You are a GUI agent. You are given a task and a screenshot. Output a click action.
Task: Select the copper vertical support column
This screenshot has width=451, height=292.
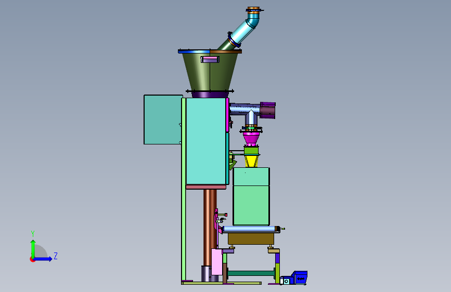coord(210,227)
